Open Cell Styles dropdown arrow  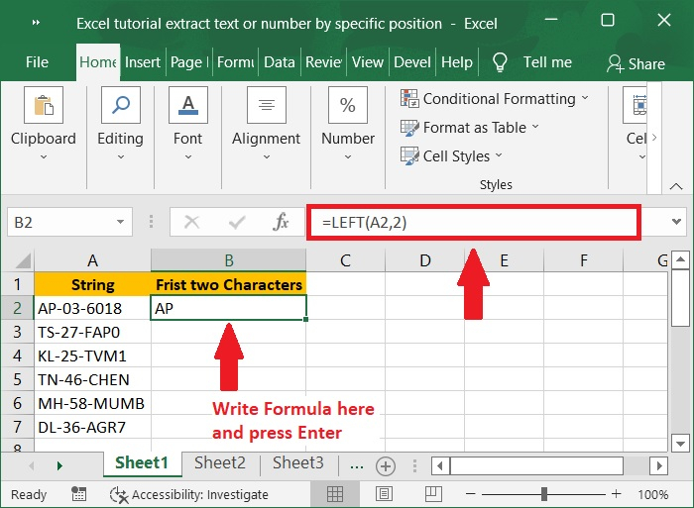tap(499, 155)
